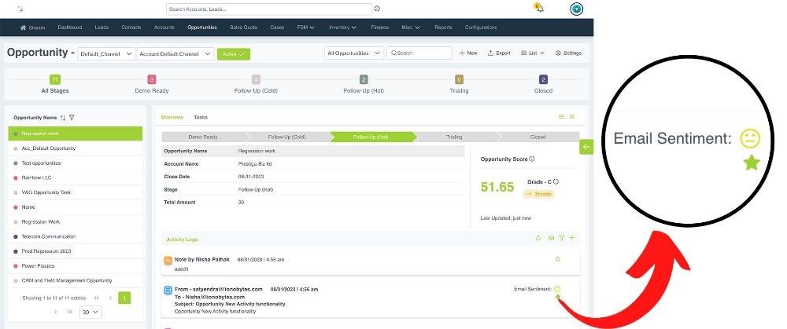This screenshot has width=787, height=329.
Task: Switch to the Tasks tab
Action: pos(201,117)
